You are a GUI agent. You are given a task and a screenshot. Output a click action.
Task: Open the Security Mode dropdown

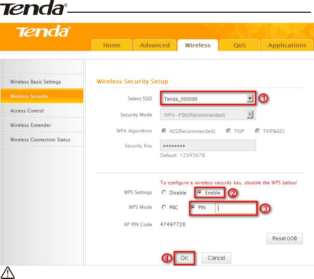208,115
